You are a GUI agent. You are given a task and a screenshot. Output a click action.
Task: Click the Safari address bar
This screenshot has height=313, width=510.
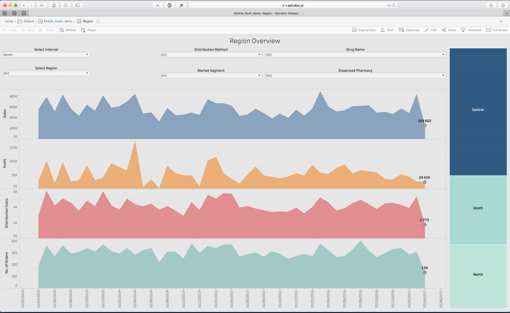coord(293,5)
